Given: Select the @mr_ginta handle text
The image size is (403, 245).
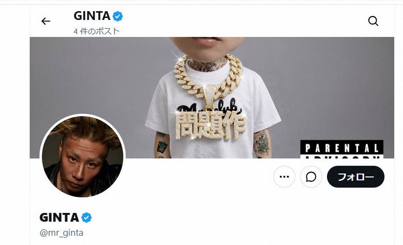Looking at the screenshot, I should click(61, 233).
